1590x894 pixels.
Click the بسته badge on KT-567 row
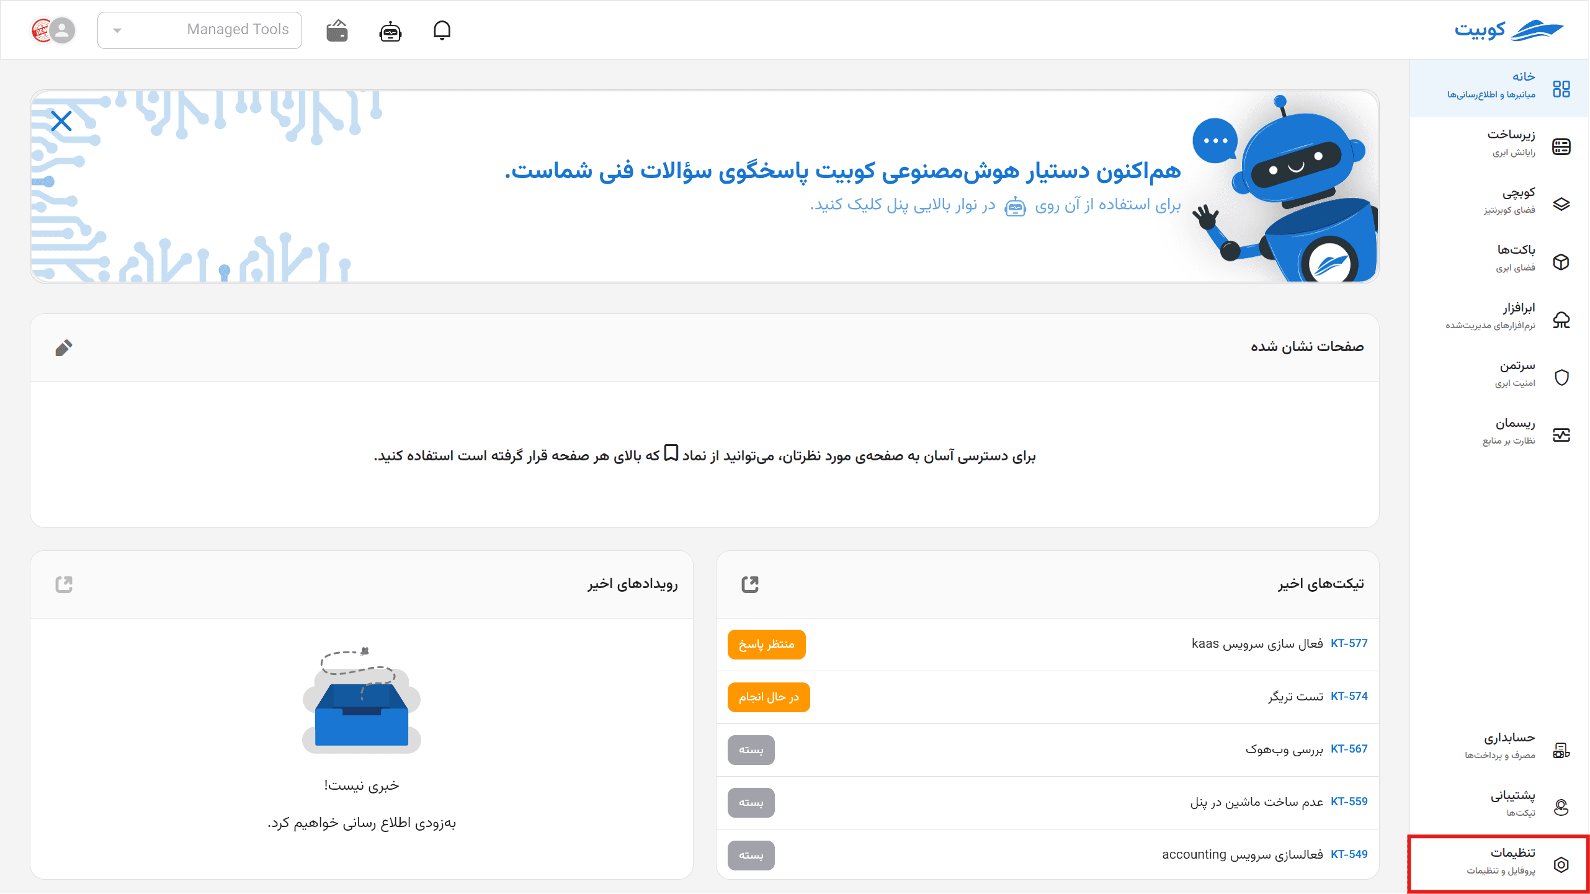(751, 750)
